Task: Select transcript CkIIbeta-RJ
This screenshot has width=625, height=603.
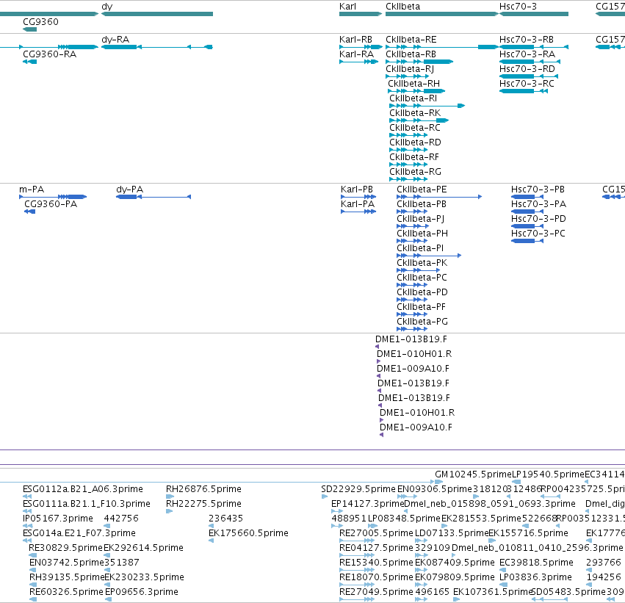Action: pos(408,76)
